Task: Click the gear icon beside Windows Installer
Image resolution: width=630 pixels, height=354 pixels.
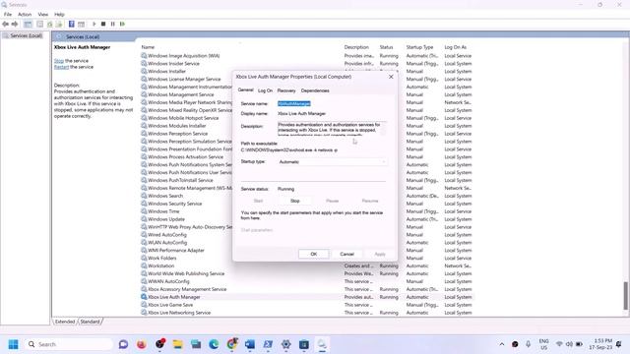Action: pyautogui.click(x=144, y=71)
